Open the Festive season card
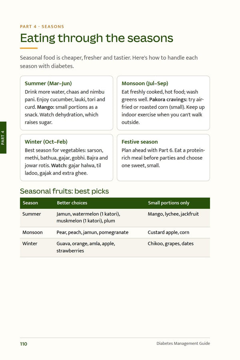 (x=163, y=158)
